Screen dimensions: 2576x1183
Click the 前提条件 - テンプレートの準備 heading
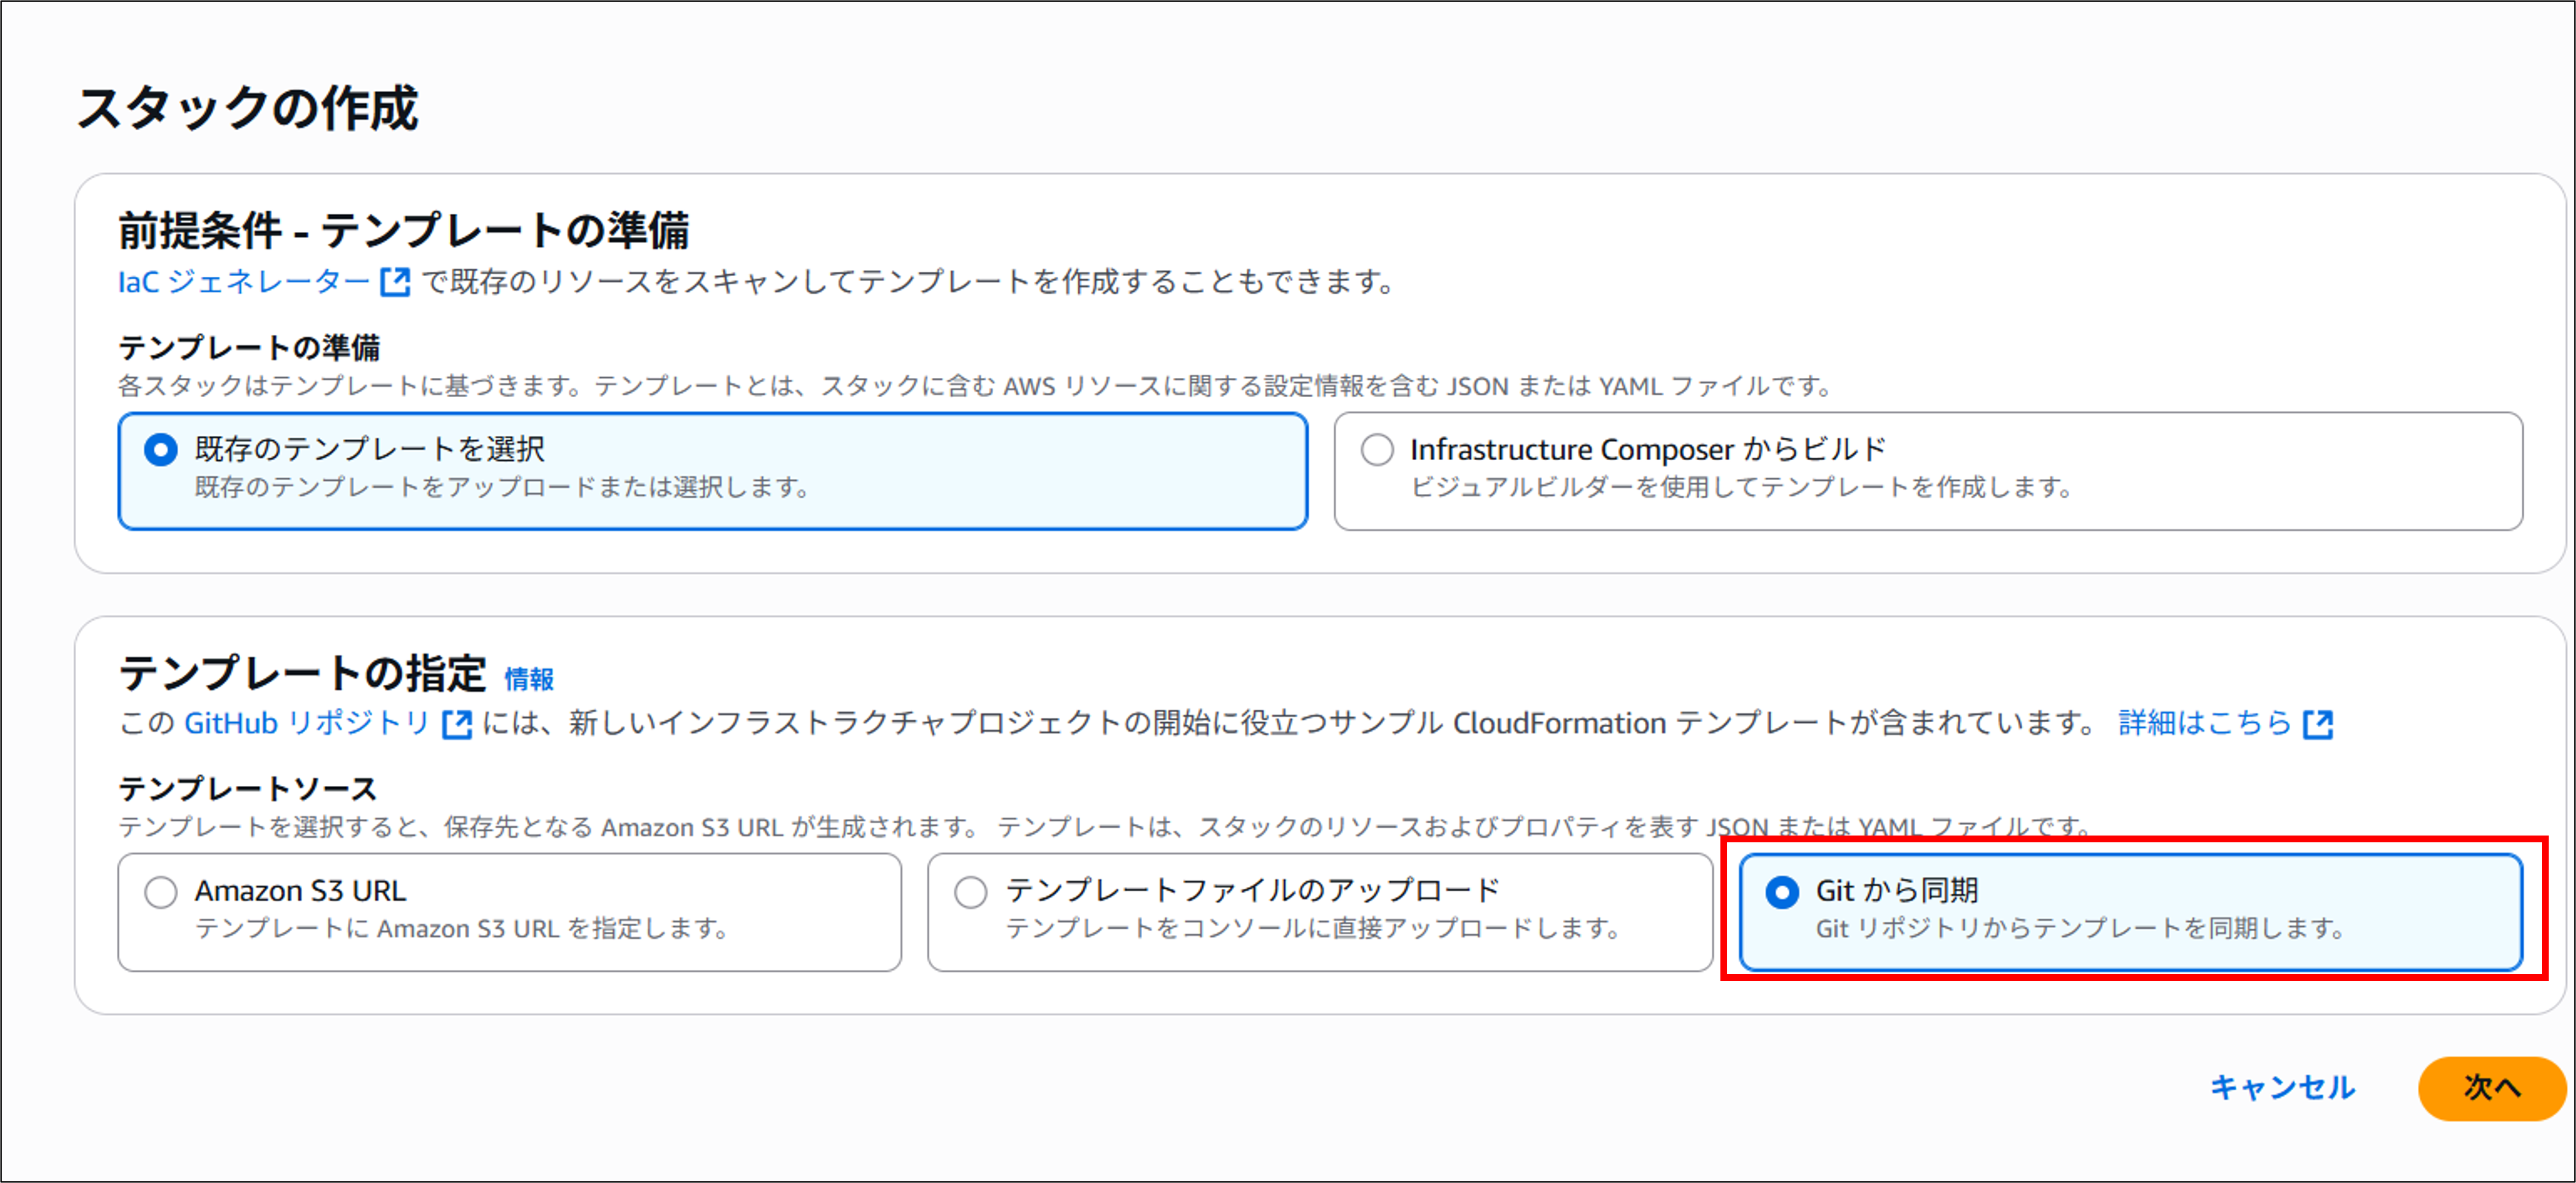(404, 230)
